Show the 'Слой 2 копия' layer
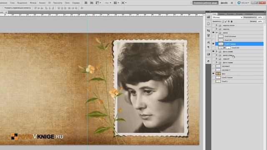 [213, 77]
